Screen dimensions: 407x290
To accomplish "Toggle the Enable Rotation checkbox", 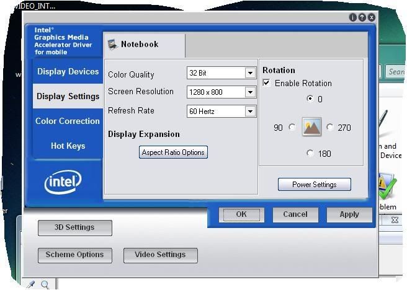I will pos(266,82).
